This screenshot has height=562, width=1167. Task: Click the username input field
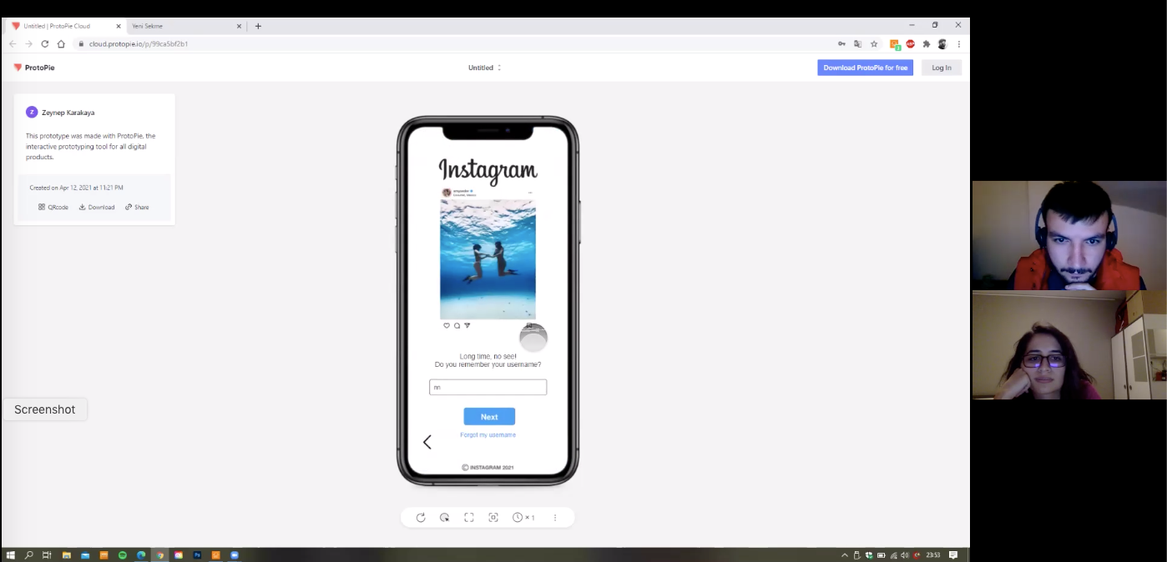[488, 387]
